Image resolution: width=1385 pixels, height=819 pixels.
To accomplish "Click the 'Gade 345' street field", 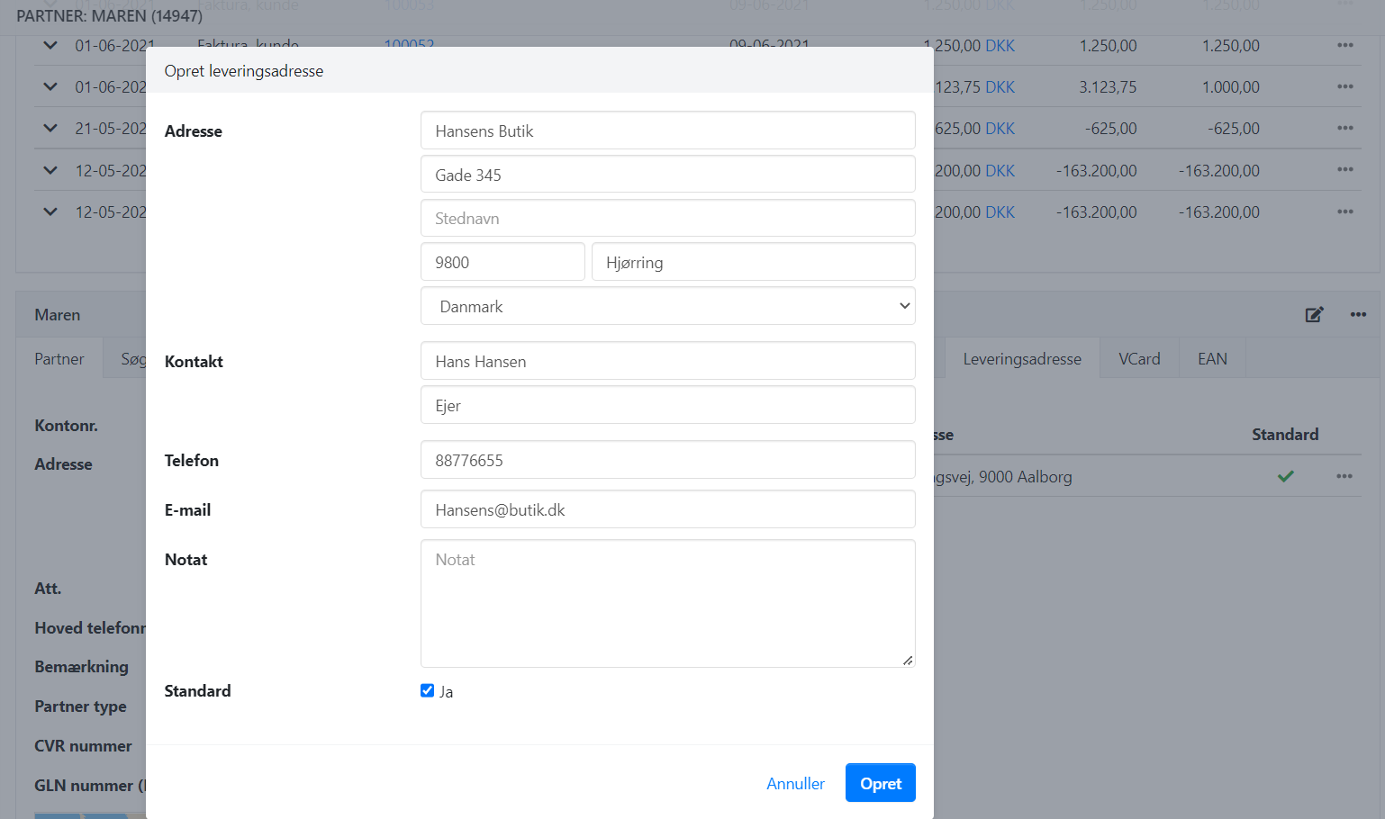I will pos(668,175).
